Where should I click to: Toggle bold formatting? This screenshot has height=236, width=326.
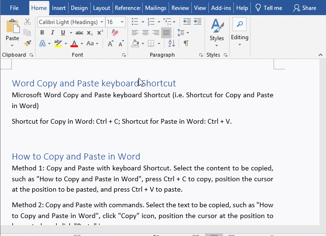[42, 33]
